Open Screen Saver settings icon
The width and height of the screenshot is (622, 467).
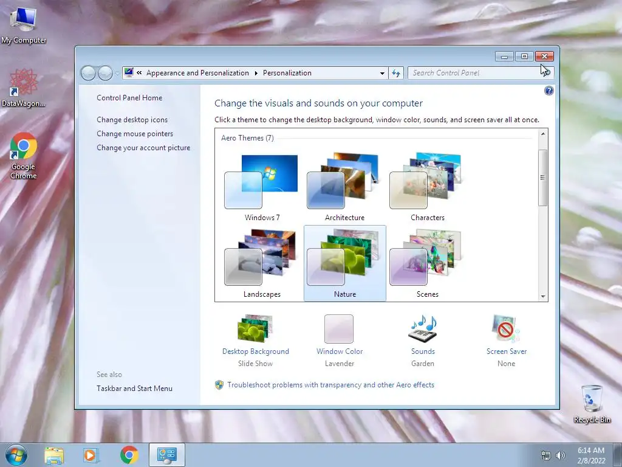click(506, 328)
